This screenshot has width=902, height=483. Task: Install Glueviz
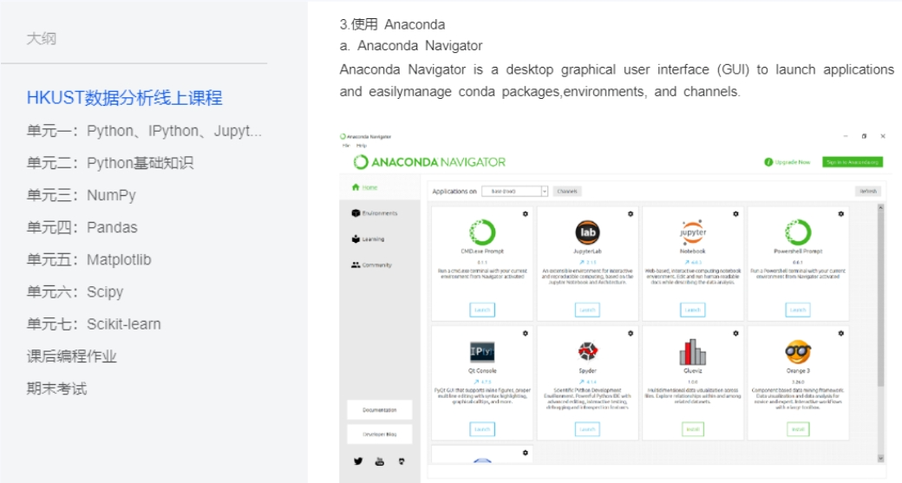[693, 429]
